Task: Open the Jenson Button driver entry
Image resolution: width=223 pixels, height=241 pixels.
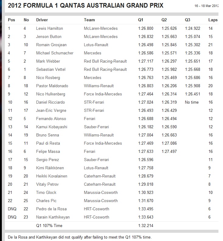Action: (x=49, y=36)
